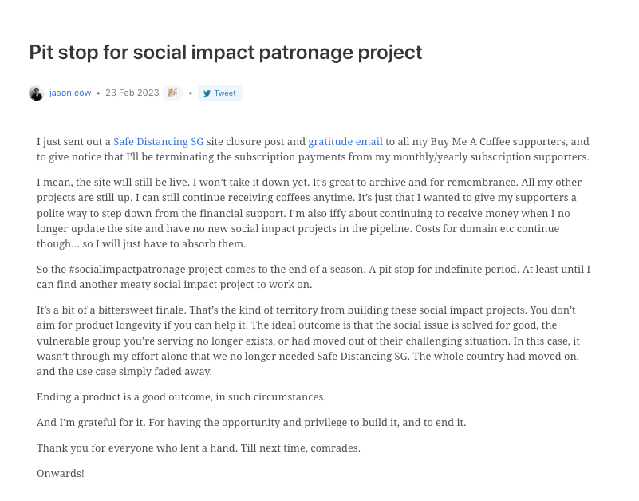Click the party popper emoji badge

(x=172, y=93)
